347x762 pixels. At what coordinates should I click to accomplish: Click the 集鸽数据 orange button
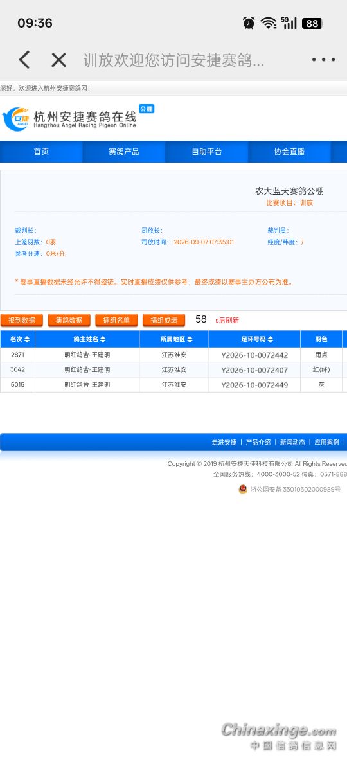click(x=69, y=320)
